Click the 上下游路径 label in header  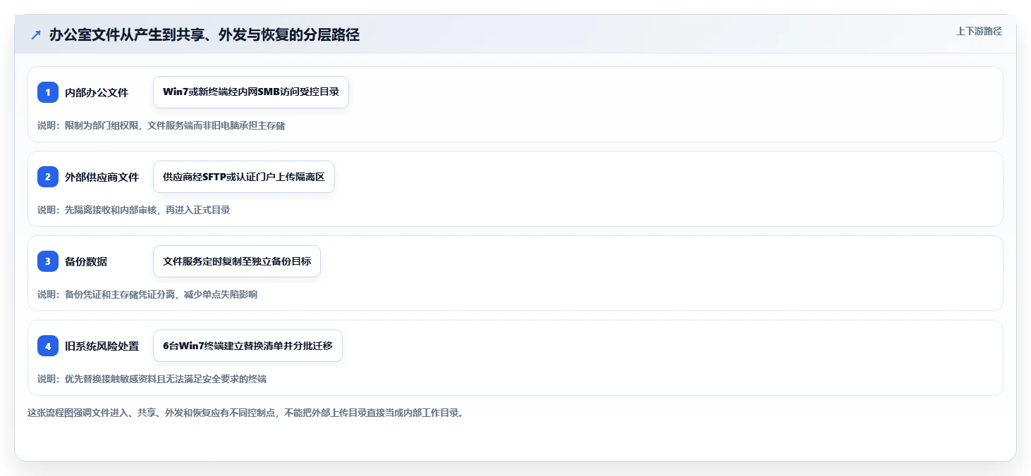click(979, 31)
